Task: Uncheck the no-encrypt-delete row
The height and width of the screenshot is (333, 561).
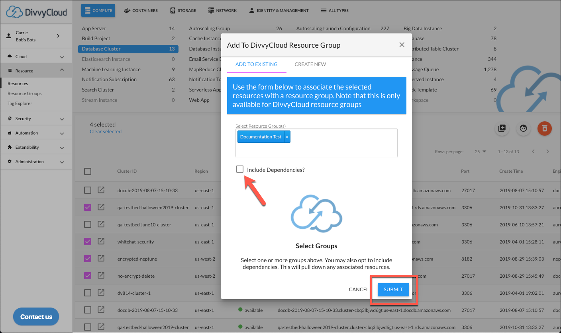Action: (88, 276)
